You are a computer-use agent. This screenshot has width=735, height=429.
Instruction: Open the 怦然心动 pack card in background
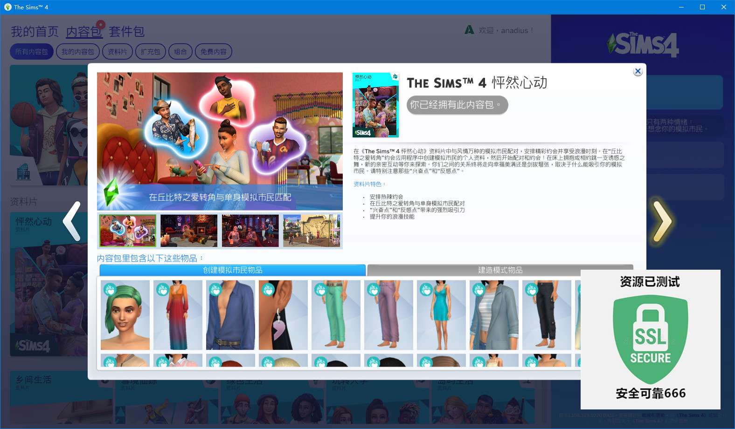coord(49,284)
